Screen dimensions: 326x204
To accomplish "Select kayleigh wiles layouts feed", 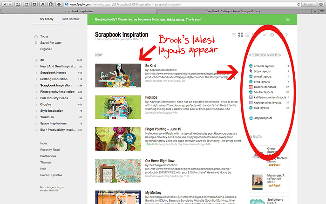I will click(267, 102).
